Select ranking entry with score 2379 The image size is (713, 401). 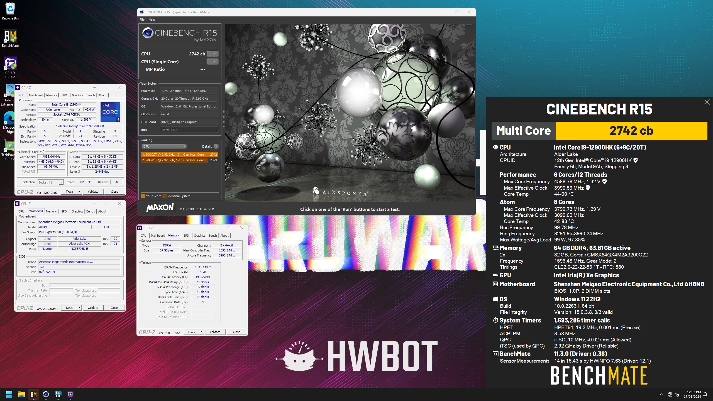[180, 160]
